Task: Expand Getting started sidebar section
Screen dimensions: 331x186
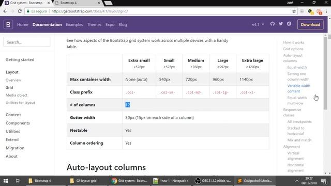Action: click(20, 60)
